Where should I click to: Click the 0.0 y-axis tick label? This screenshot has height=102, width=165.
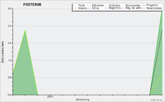tap(9, 95)
